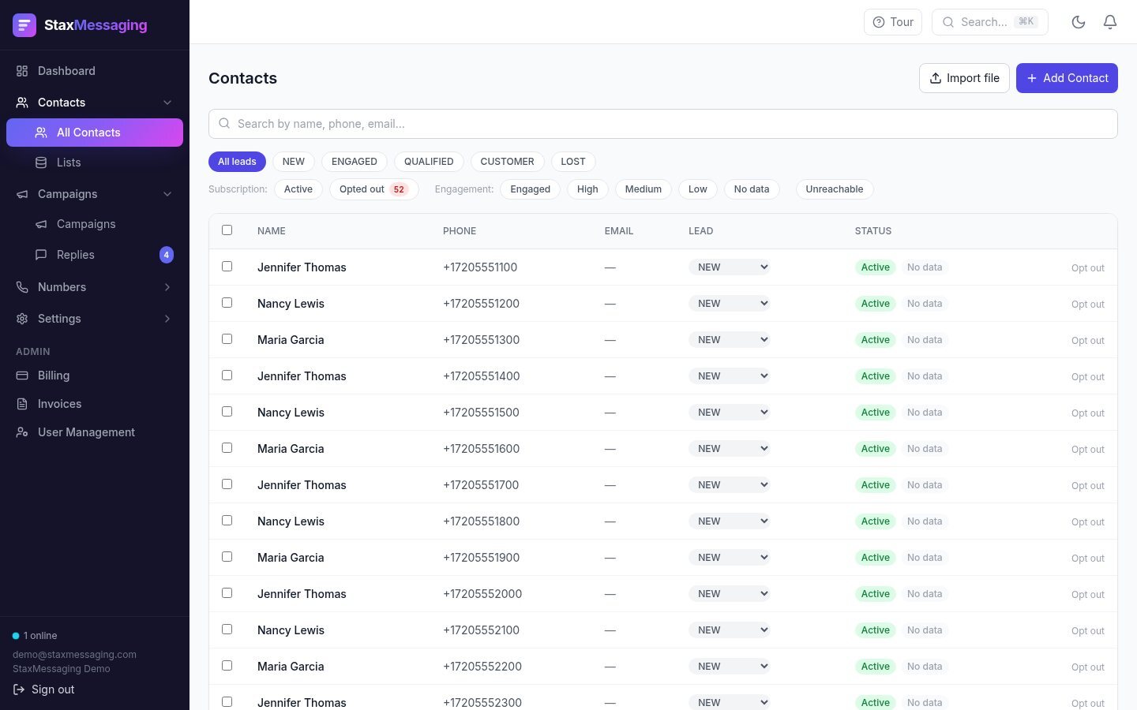Click the Add Contact button

point(1067,78)
